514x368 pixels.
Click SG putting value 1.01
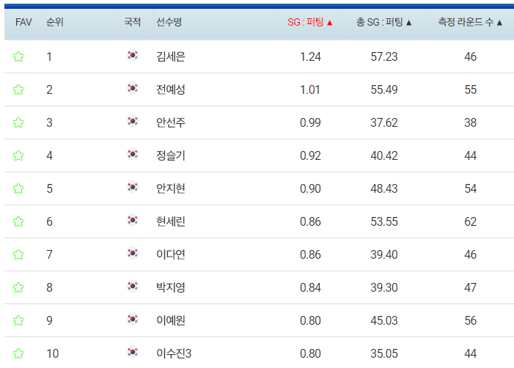pyautogui.click(x=310, y=89)
